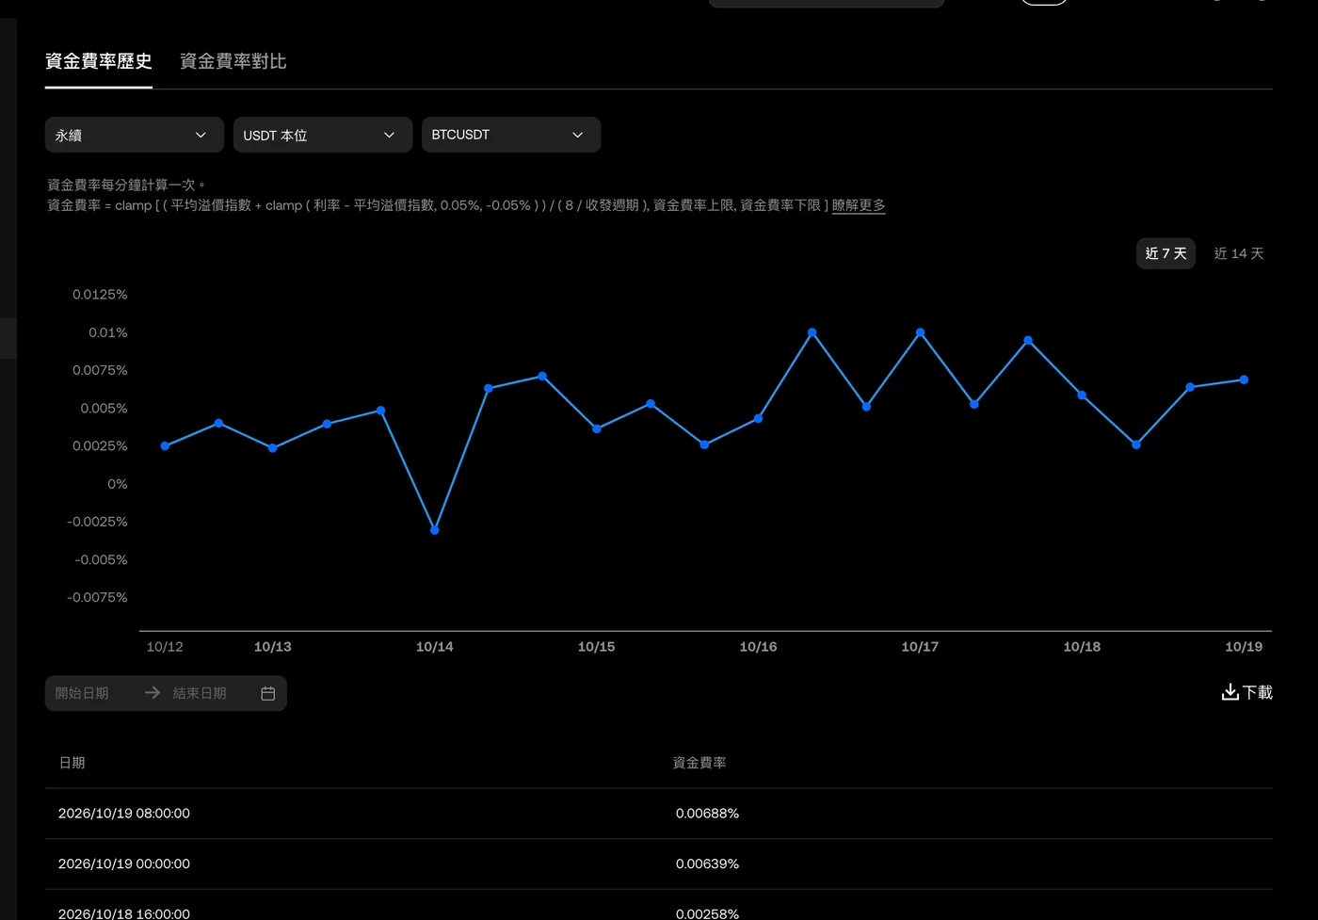Click the calendar icon in the date range field
Image resolution: width=1318 pixels, height=920 pixels.
coord(267,693)
